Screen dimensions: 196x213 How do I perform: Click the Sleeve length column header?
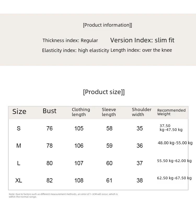[109, 112]
